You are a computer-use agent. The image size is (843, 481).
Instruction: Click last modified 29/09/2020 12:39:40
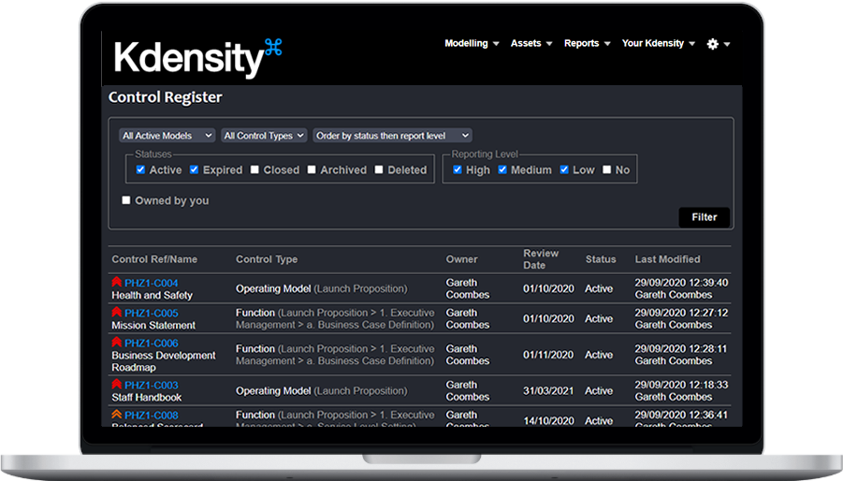tap(681, 283)
